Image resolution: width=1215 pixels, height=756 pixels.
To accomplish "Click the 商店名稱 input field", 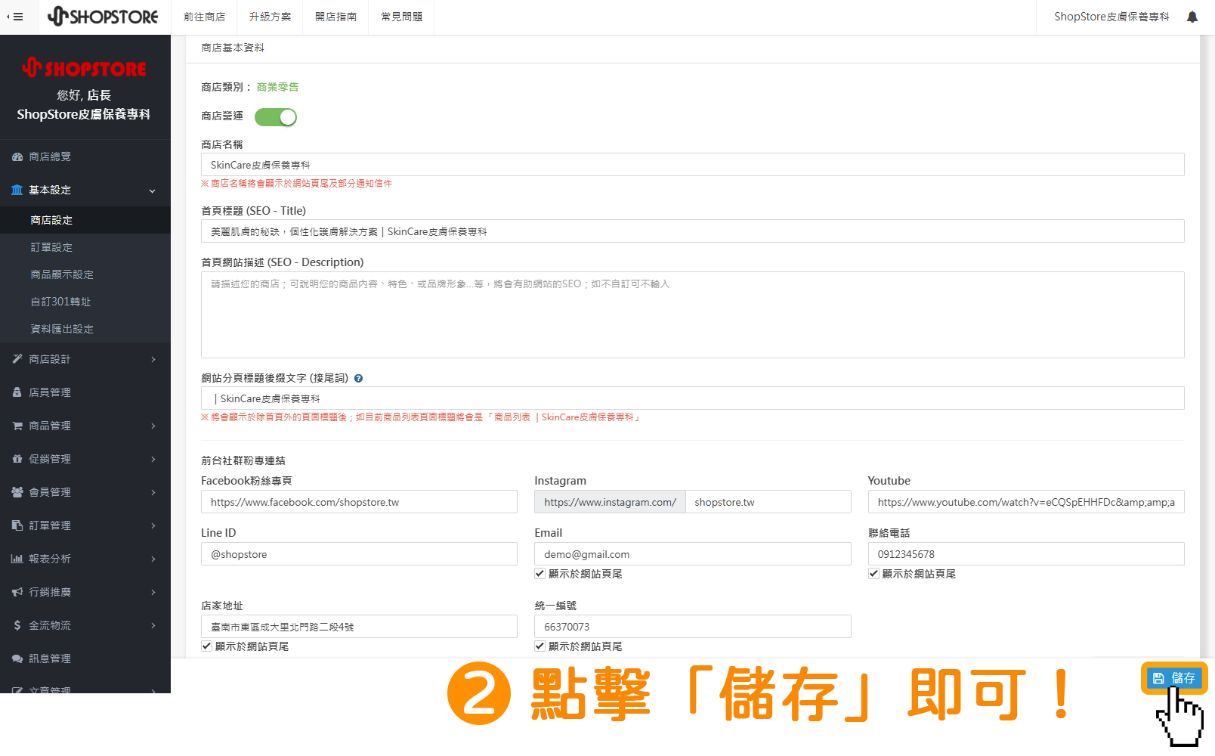I will 691,164.
